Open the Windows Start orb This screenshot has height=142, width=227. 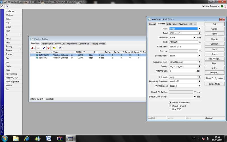pyautogui.click(x=5, y=138)
